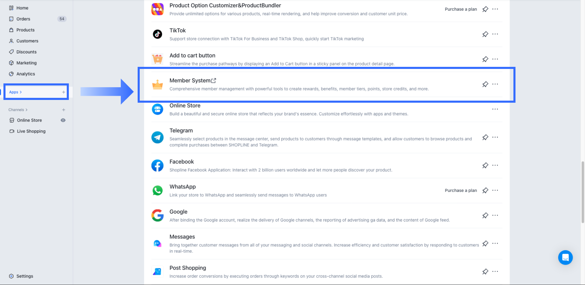Go to Analytics in the sidebar
This screenshot has width=585, height=285.
(25, 74)
